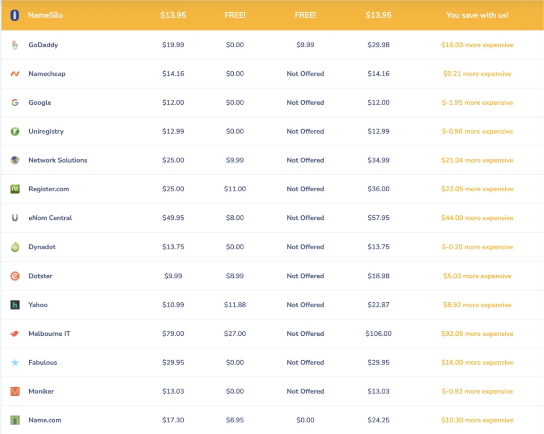Click '$16.00 more expensive' for Fabulous
Image resolution: width=544 pixels, height=434 pixels.
pyautogui.click(x=478, y=362)
